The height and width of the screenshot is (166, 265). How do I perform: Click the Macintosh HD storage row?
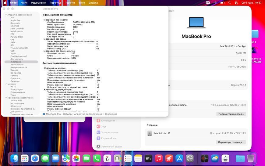196,133
